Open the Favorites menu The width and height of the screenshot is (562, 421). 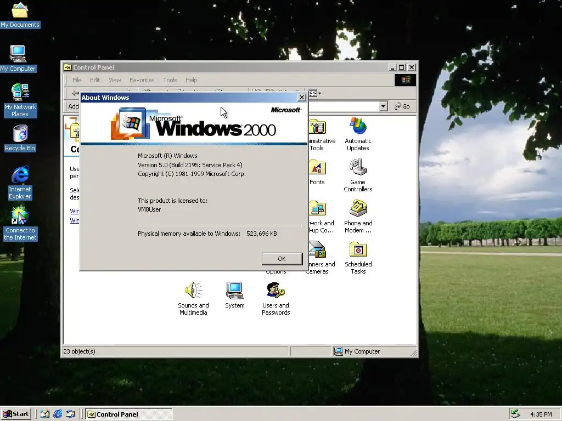(x=142, y=80)
